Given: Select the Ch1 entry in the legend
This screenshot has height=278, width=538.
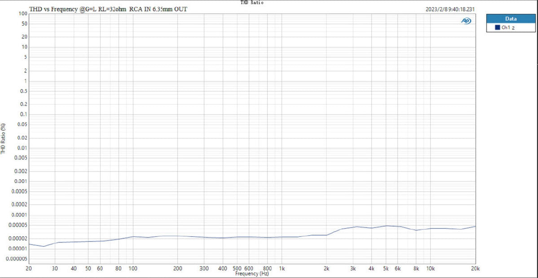Looking at the screenshot, I should tap(507, 28).
